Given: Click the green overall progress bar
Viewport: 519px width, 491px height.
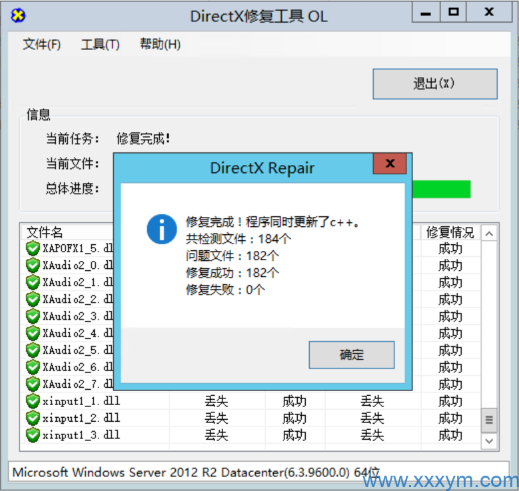Looking at the screenshot, I should (441, 189).
